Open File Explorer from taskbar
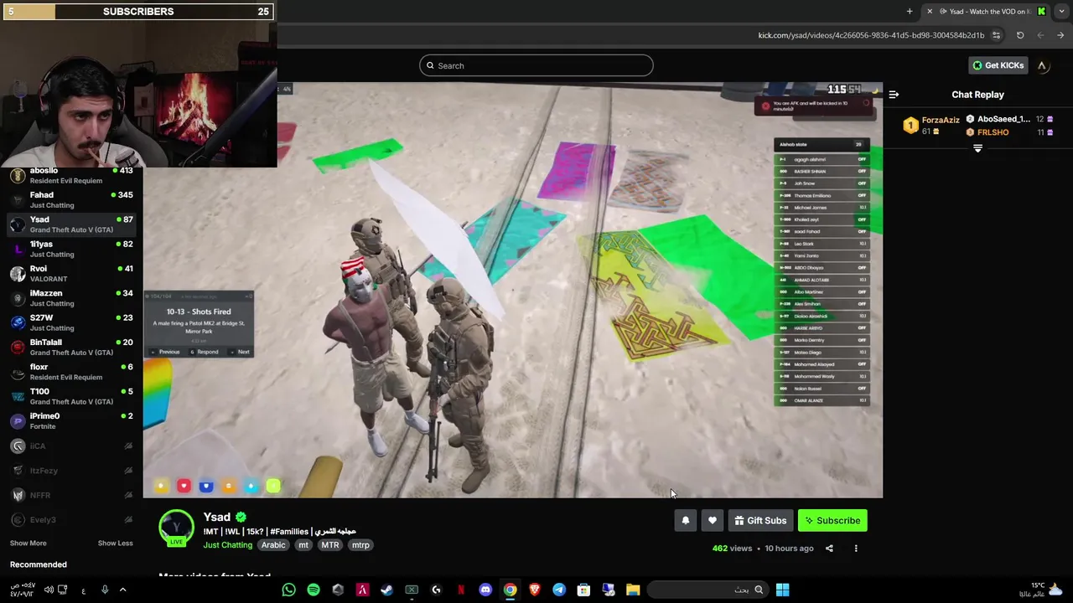This screenshot has height=603, width=1073. [633, 590]
